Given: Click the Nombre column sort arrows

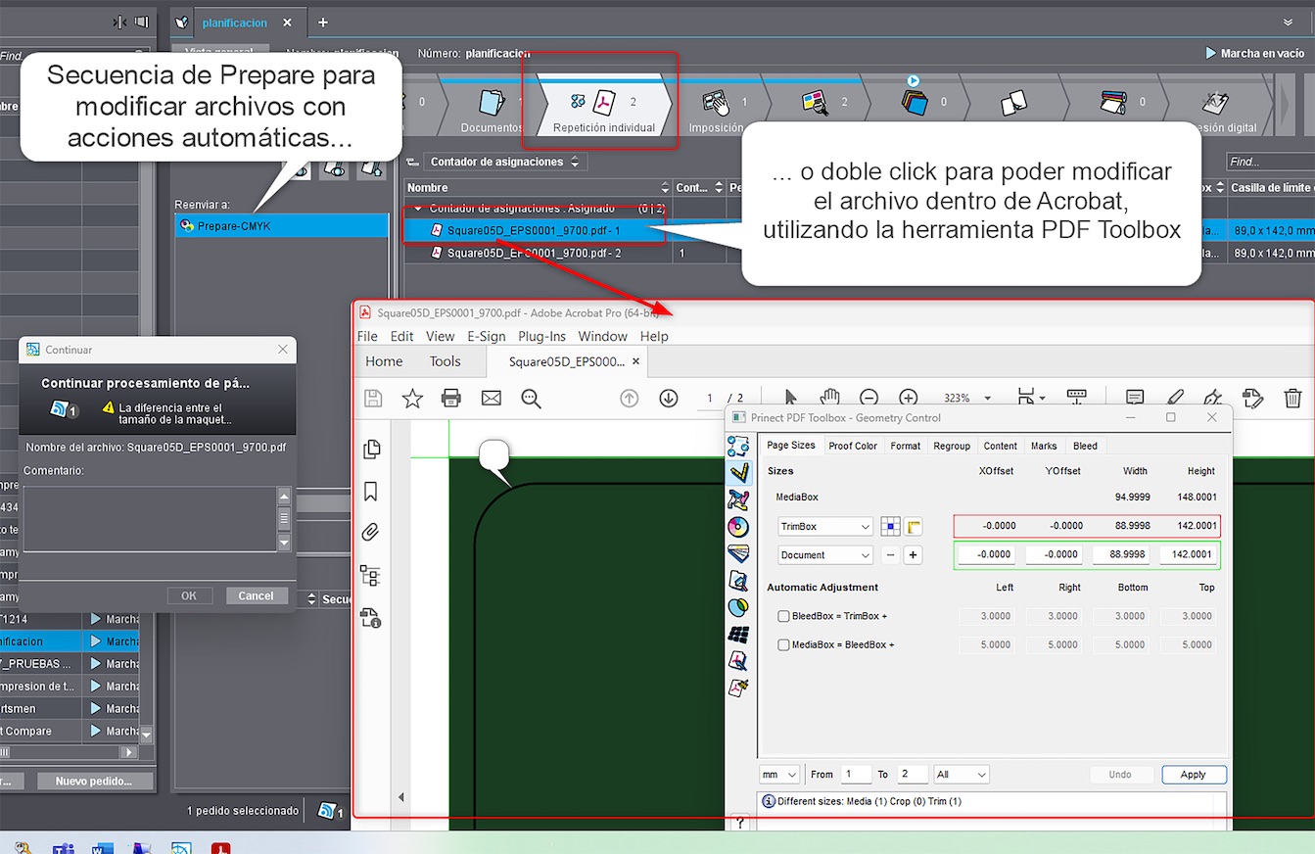Looking at the screenshot, I should pyautogui.click(x=664, y=187).
